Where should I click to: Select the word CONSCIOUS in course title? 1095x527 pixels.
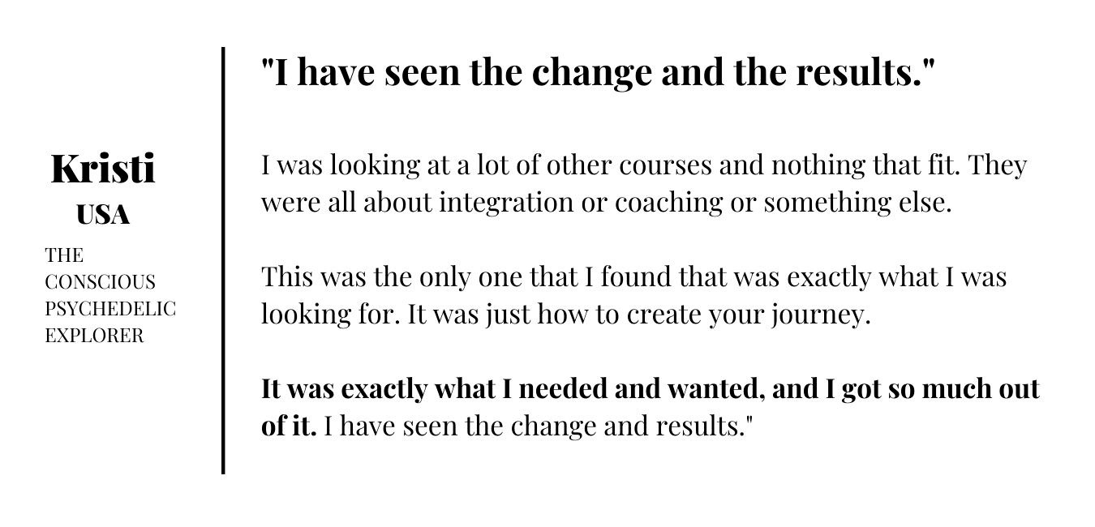pyautogui.click(x=100, y=282)
